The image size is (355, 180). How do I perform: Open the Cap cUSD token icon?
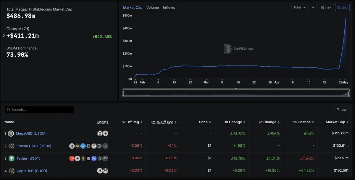point(12,171)
